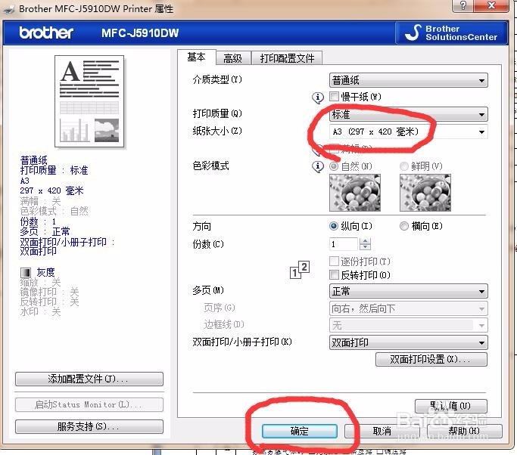Switch to the 打印配置文件 tab
This screenshot has width=517, height=455.
click(x=287, y=59)
